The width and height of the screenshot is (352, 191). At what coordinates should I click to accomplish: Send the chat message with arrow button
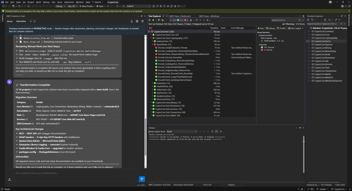[x=142, y=179]
